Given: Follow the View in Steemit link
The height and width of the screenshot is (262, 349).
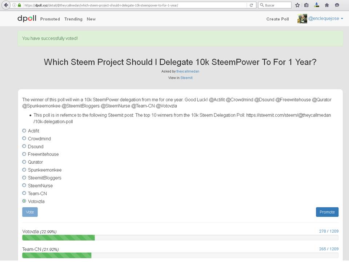Looking at the screenshot, I should 186,78.
